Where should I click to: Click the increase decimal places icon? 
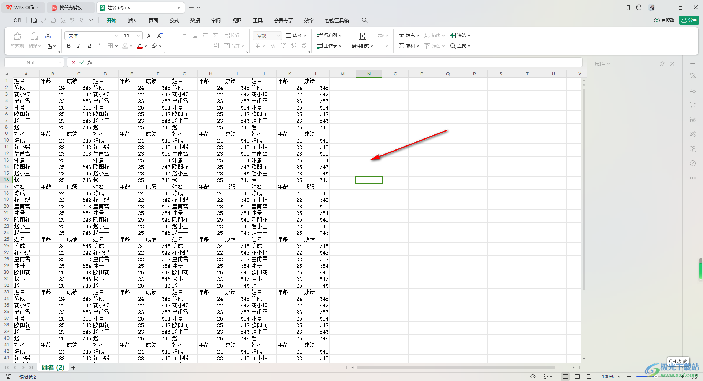tap(294, 46)
